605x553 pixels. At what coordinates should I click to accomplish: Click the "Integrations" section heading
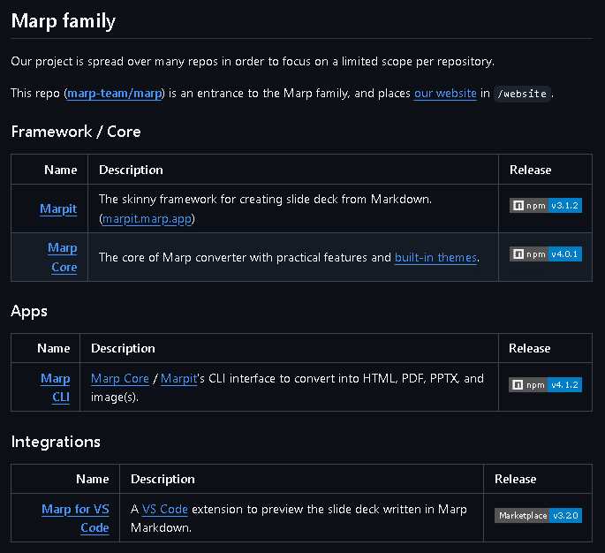coord(56,442)
